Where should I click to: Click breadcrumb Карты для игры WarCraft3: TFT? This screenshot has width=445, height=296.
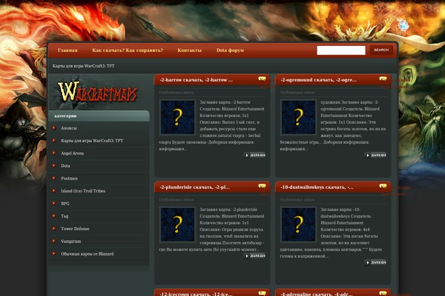(83, 66)
